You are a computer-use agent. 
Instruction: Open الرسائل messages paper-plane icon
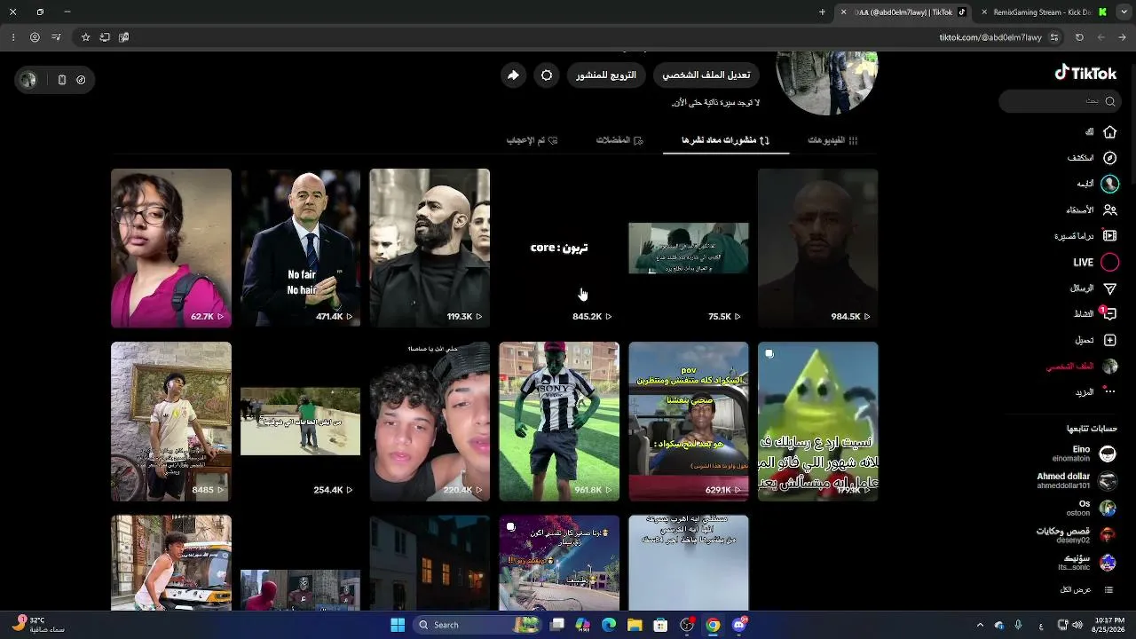tap(1109, 288)
